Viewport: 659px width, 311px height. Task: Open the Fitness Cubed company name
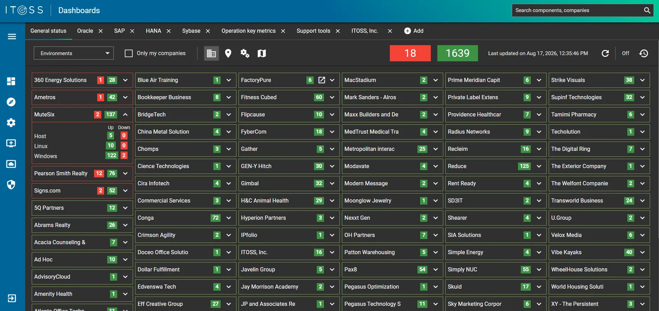pos(259,97)
